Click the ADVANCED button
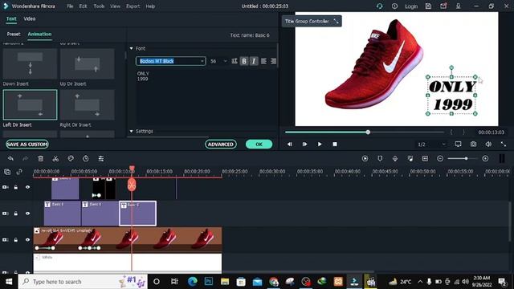Image resolution: width=514 pixels, height=289 pixels. [221, 144]
